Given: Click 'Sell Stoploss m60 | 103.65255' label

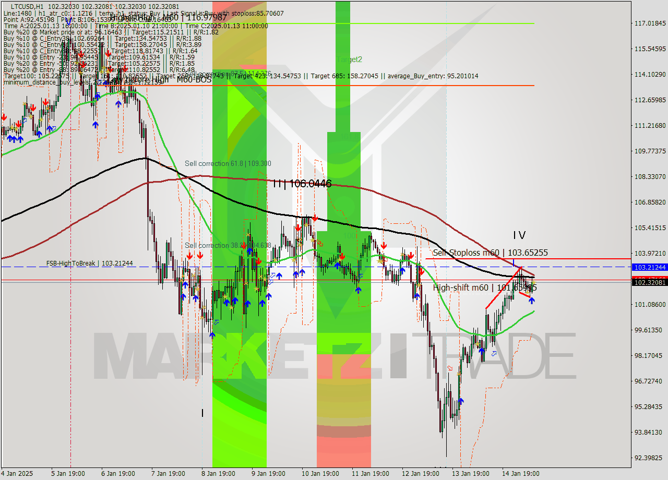Looking at the screenshot, I should coord(491,253).
